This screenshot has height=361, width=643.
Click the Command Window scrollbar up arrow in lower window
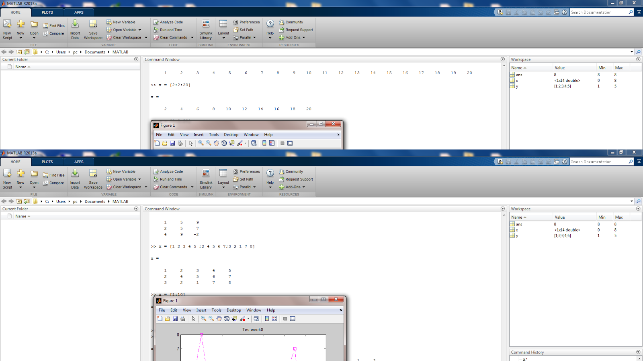click(504, 215)
